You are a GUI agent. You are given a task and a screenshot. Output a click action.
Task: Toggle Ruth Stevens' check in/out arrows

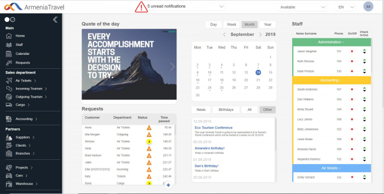click(x=364, y=61)
